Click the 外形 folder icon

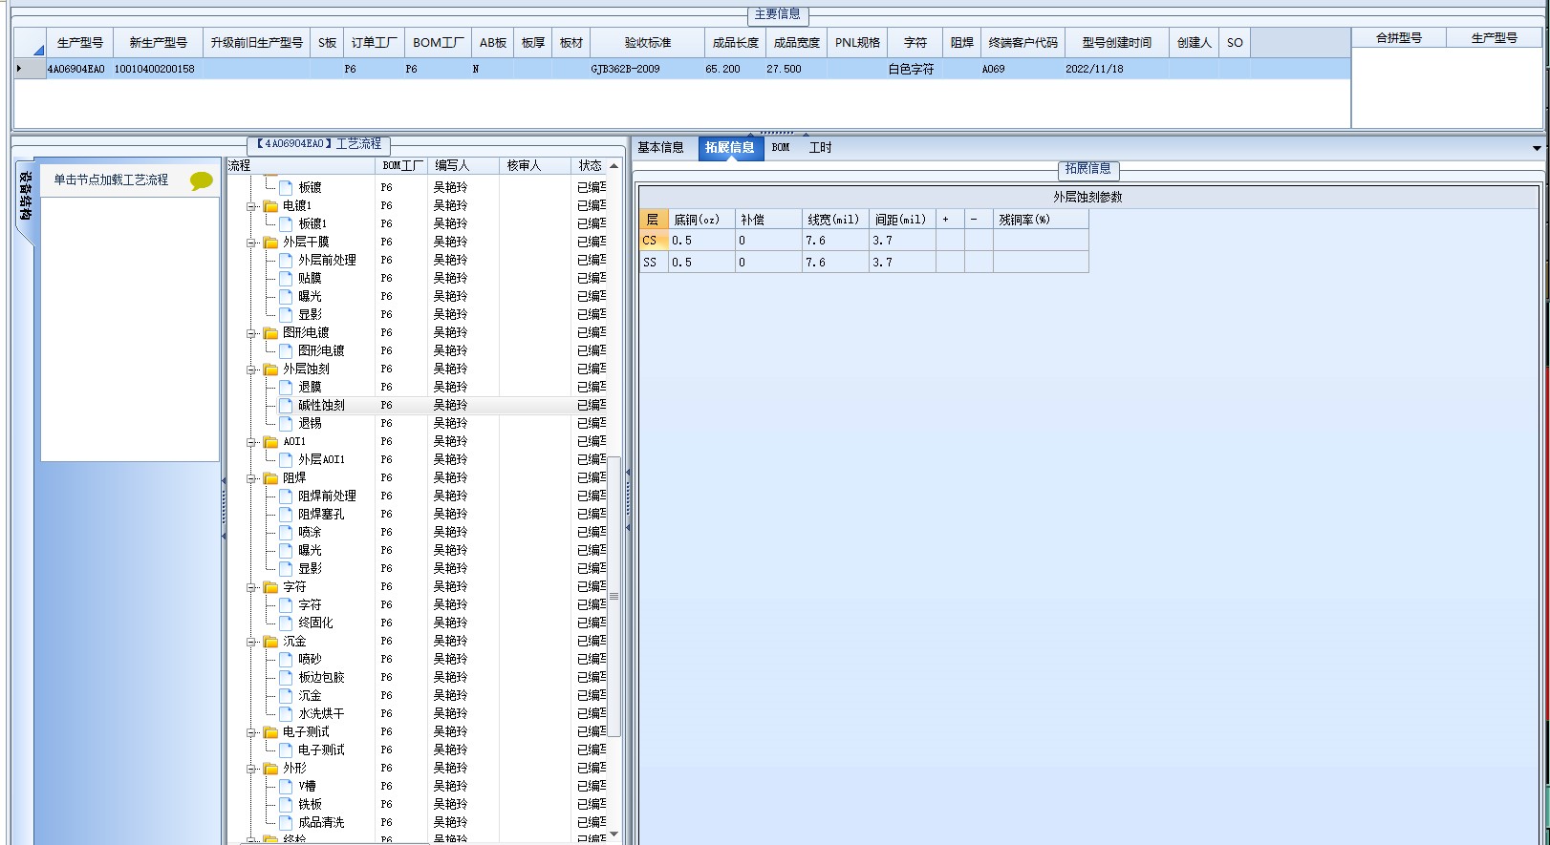click(x=270, y=769)
